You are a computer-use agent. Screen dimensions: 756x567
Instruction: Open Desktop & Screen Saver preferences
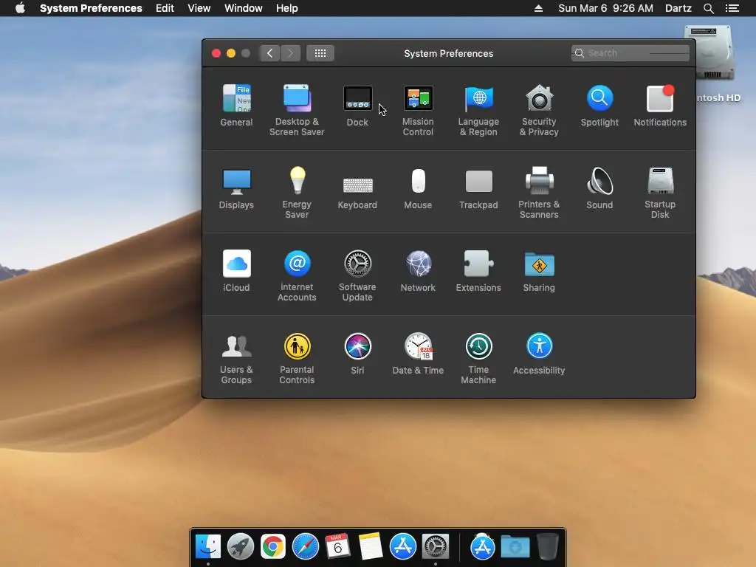(297, 111)
